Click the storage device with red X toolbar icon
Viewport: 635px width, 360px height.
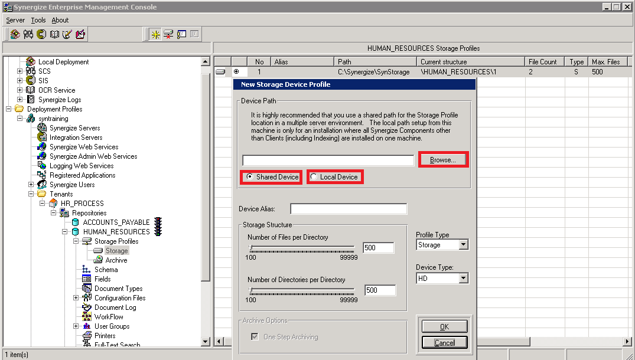pos(168,34)
